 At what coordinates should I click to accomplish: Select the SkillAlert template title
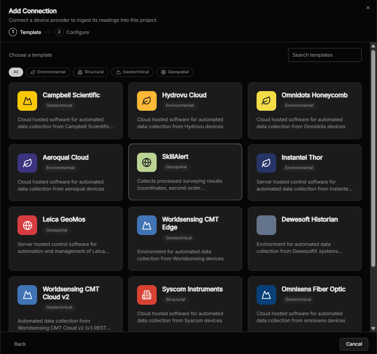click(x=175, y=157)
